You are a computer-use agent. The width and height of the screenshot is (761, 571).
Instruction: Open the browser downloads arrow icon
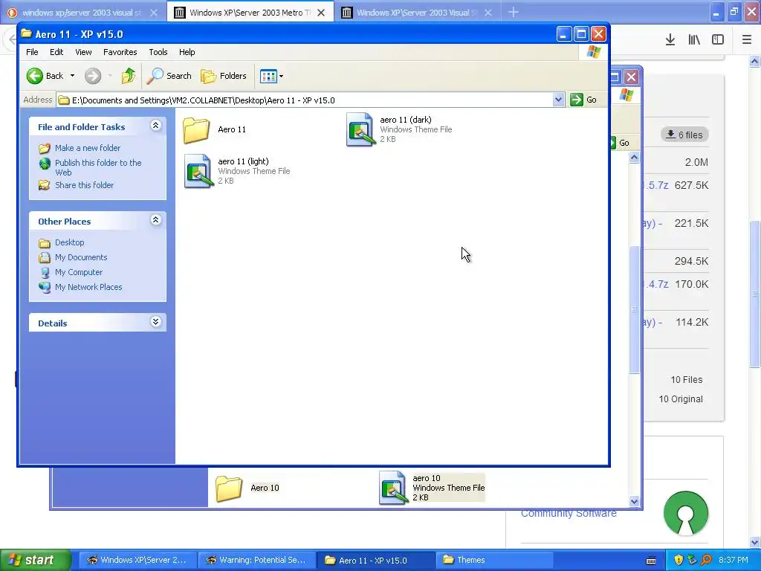point(670,40)
